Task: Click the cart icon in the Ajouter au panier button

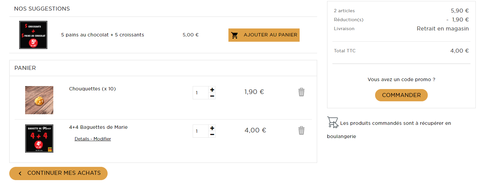Action: click(x=235, y=35)
